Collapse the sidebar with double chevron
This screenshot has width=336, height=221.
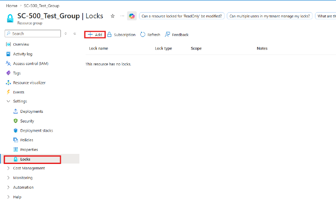coord(75,34)
